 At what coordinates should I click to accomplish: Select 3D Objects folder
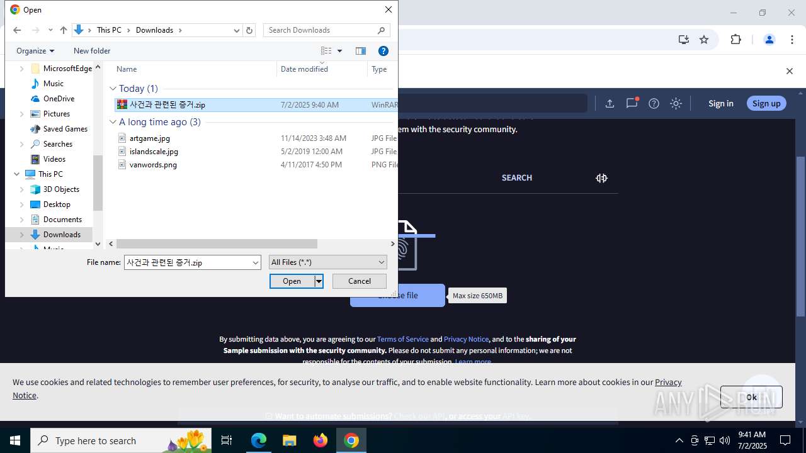(61, 189)
